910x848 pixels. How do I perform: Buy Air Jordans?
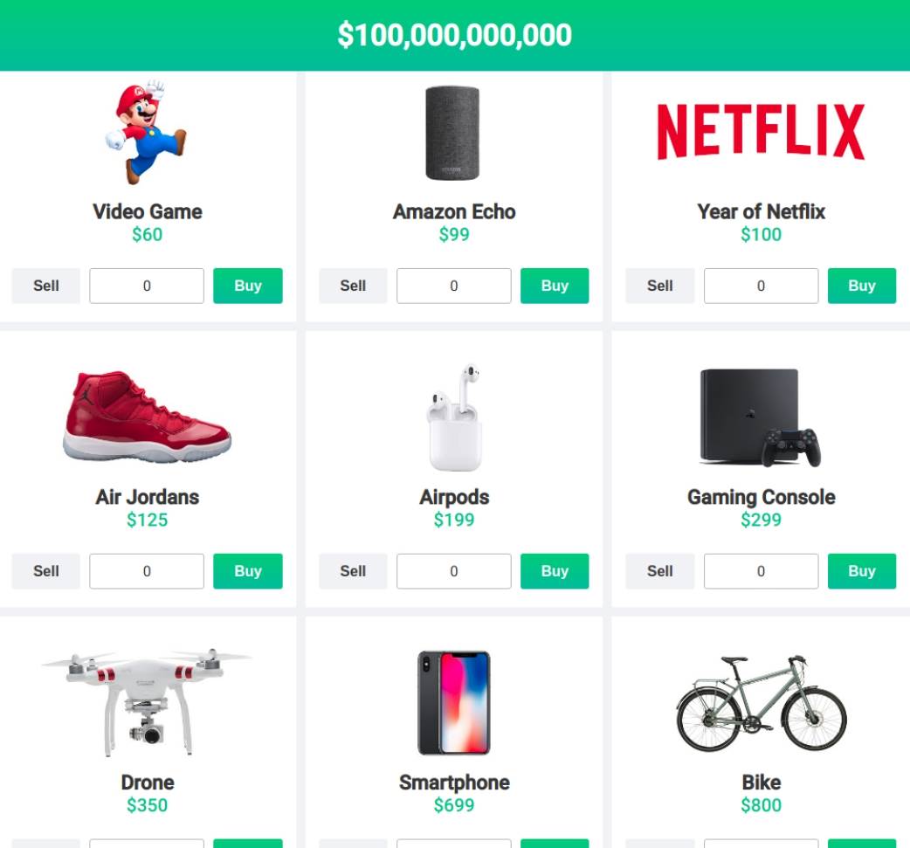248,571
